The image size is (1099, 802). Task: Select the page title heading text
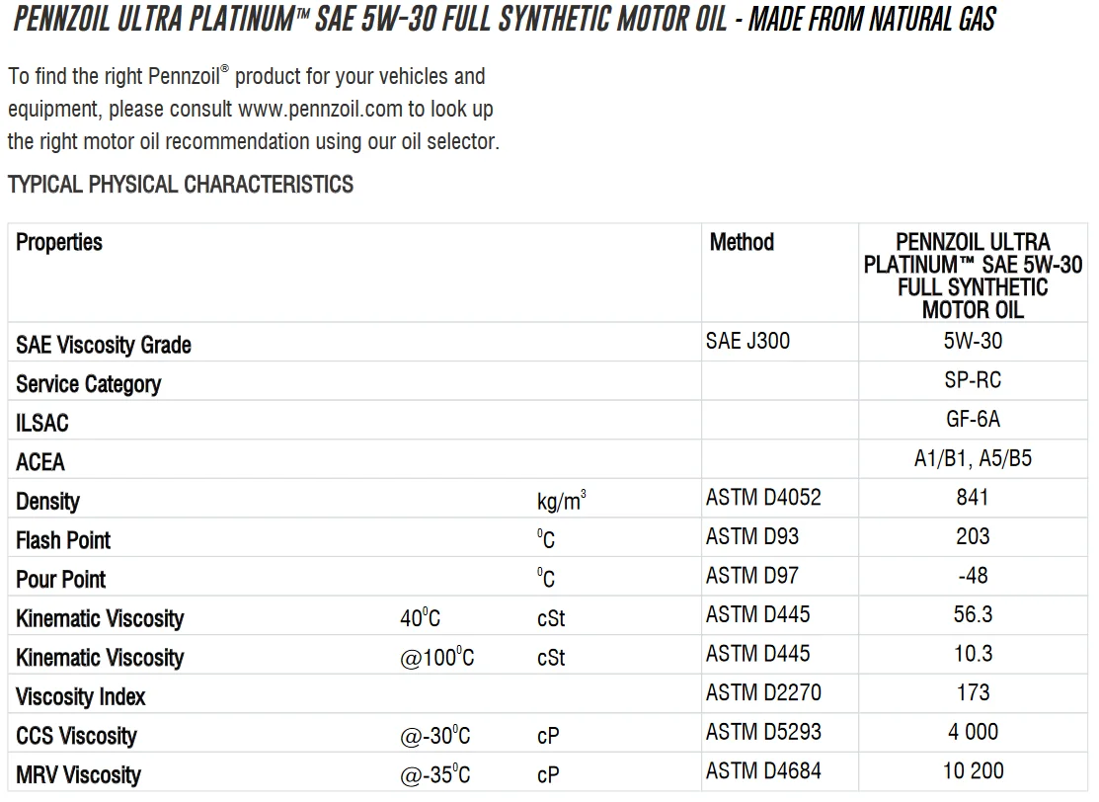point(505,19)
